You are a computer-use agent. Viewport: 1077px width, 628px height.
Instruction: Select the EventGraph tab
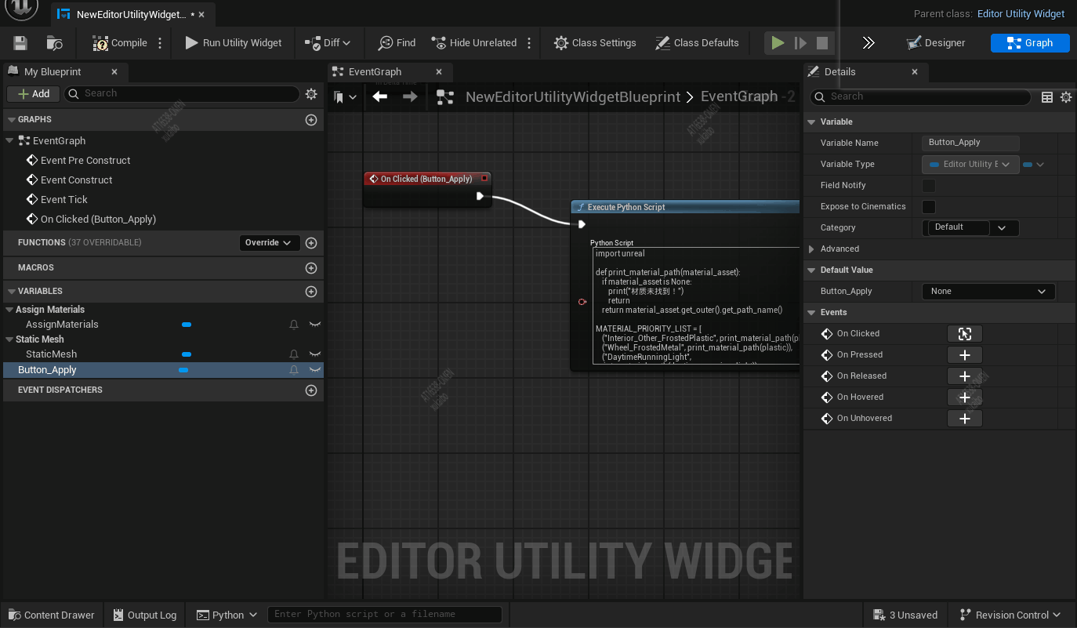[375, 71]
